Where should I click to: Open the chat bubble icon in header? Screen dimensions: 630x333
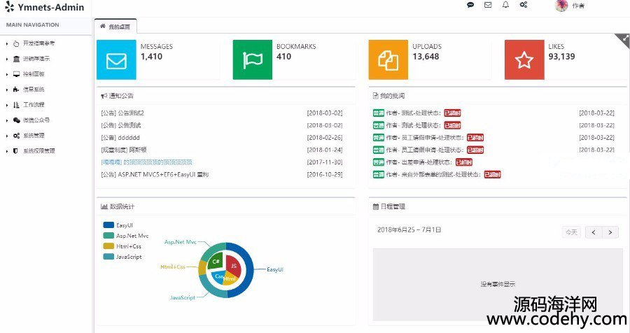pyautogui.click(x=470, y=5)
